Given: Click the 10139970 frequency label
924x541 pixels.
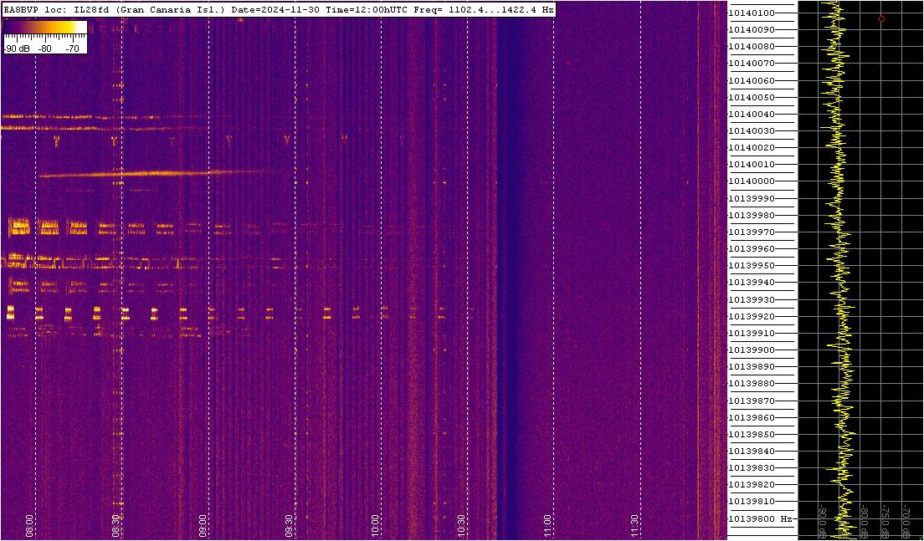Looking at the screenshot, I should (752, 232).
